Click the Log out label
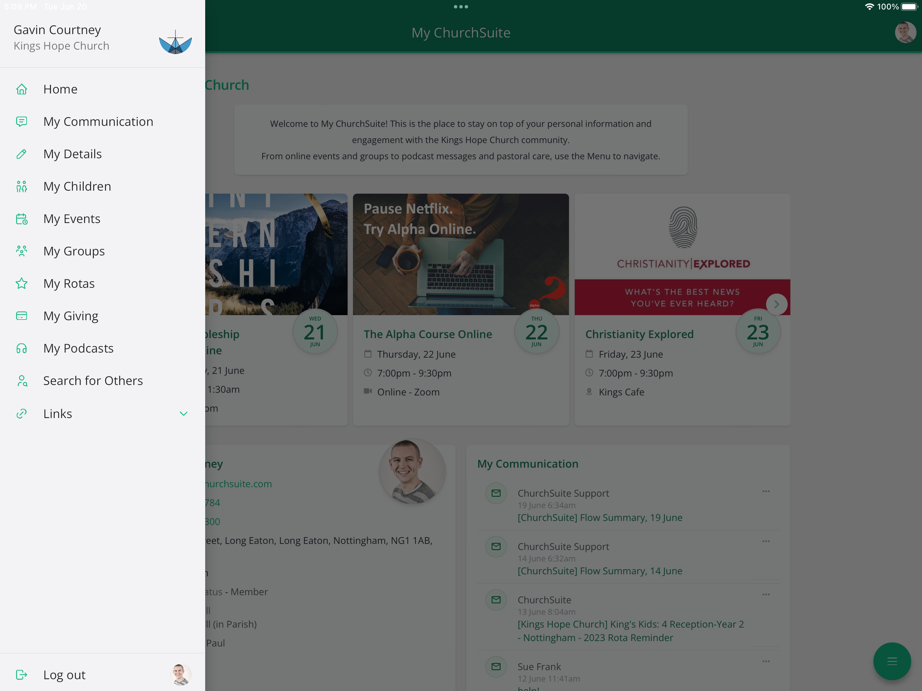 [64, 675]
